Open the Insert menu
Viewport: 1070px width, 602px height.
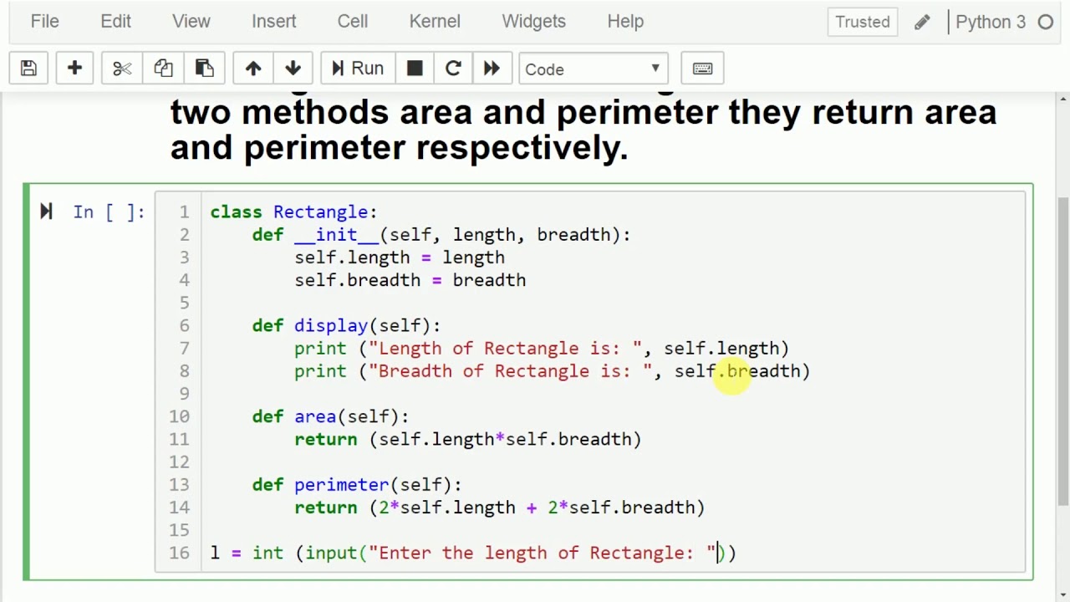274,22
